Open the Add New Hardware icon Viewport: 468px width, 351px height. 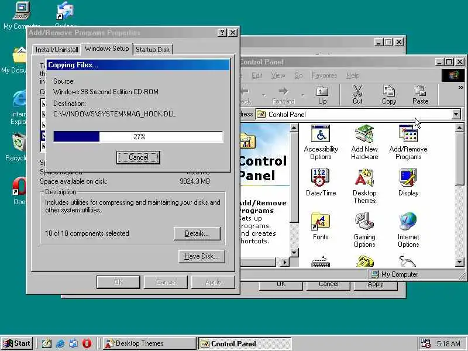(x=364, y=142)
